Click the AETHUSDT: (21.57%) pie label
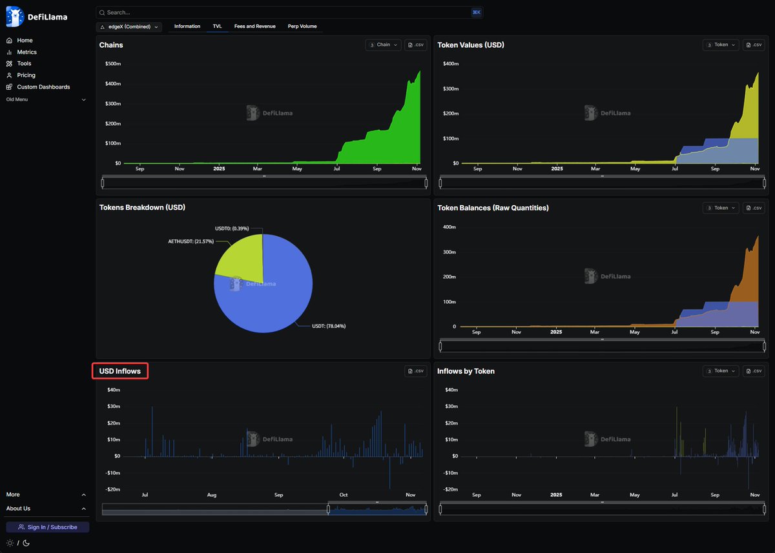 tap(191, 241)
